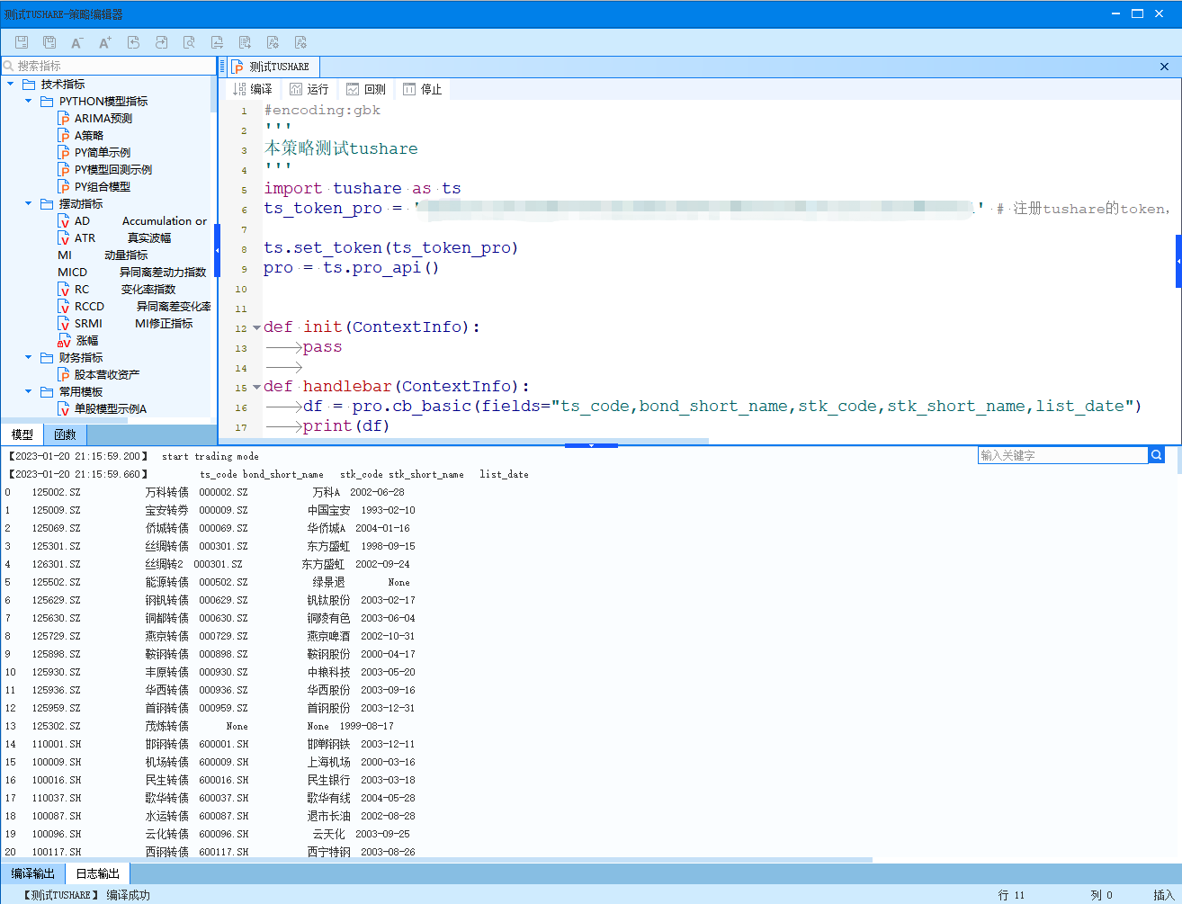Click log row 125009.SZ 宝安转券
The height and width of the screenshot is (904, 1182).
(x=210, y=510)
